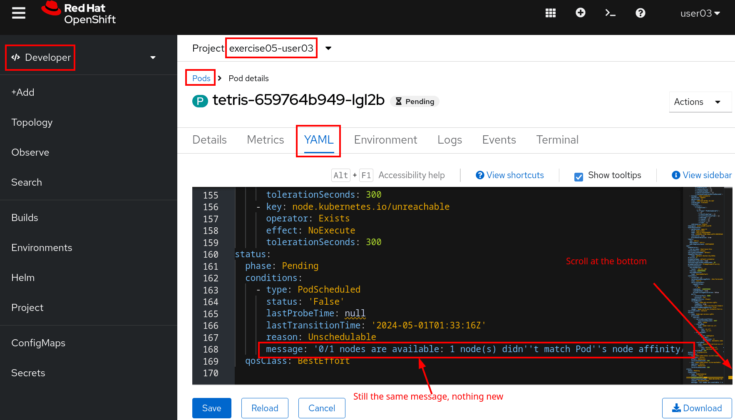The height and width of the screenshot is (420, 735).
Task: Open Helm in the sidebar
Action: pos(23,278)
